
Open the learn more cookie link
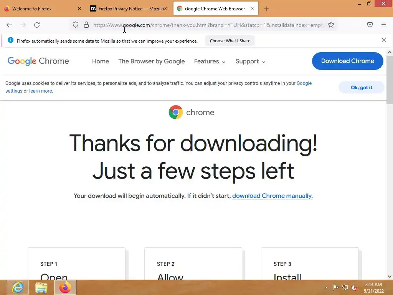[41, 91]
